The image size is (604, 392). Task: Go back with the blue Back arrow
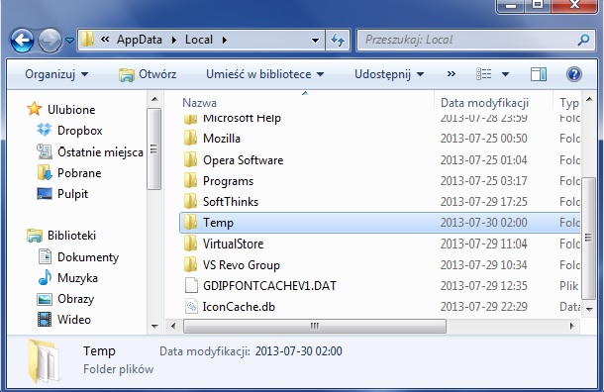point(22,40)
